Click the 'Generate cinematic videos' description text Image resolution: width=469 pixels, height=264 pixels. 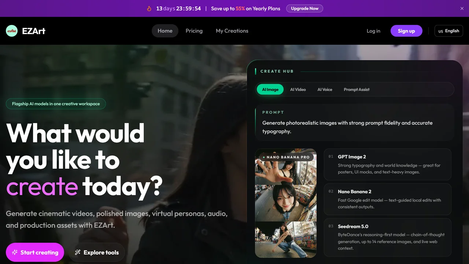[x=117, y=219]
